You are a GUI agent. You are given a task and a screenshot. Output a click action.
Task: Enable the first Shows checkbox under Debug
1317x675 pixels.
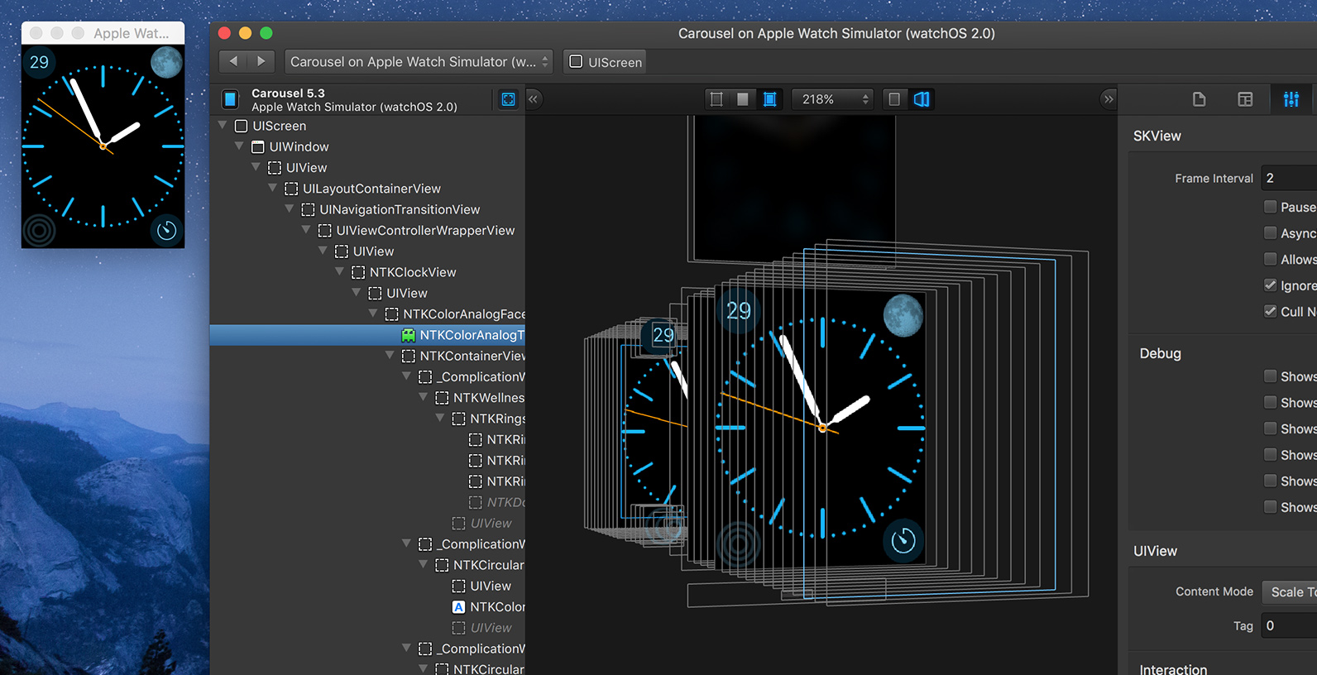click(x=1270, y=376)
